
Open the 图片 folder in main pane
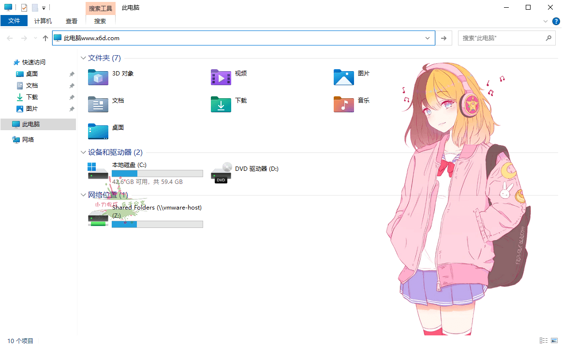pyautogui.click(x=344, y=77)
